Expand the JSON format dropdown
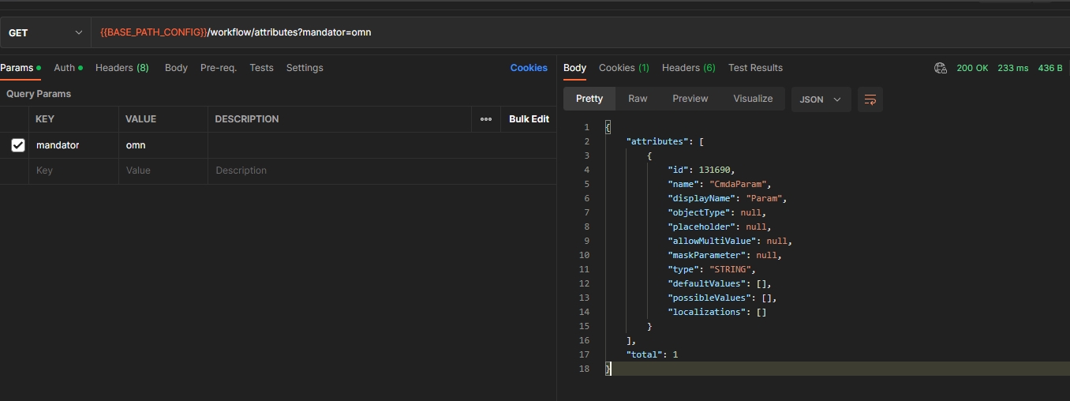Viewport: 1070px width, 401px height. 821,99
